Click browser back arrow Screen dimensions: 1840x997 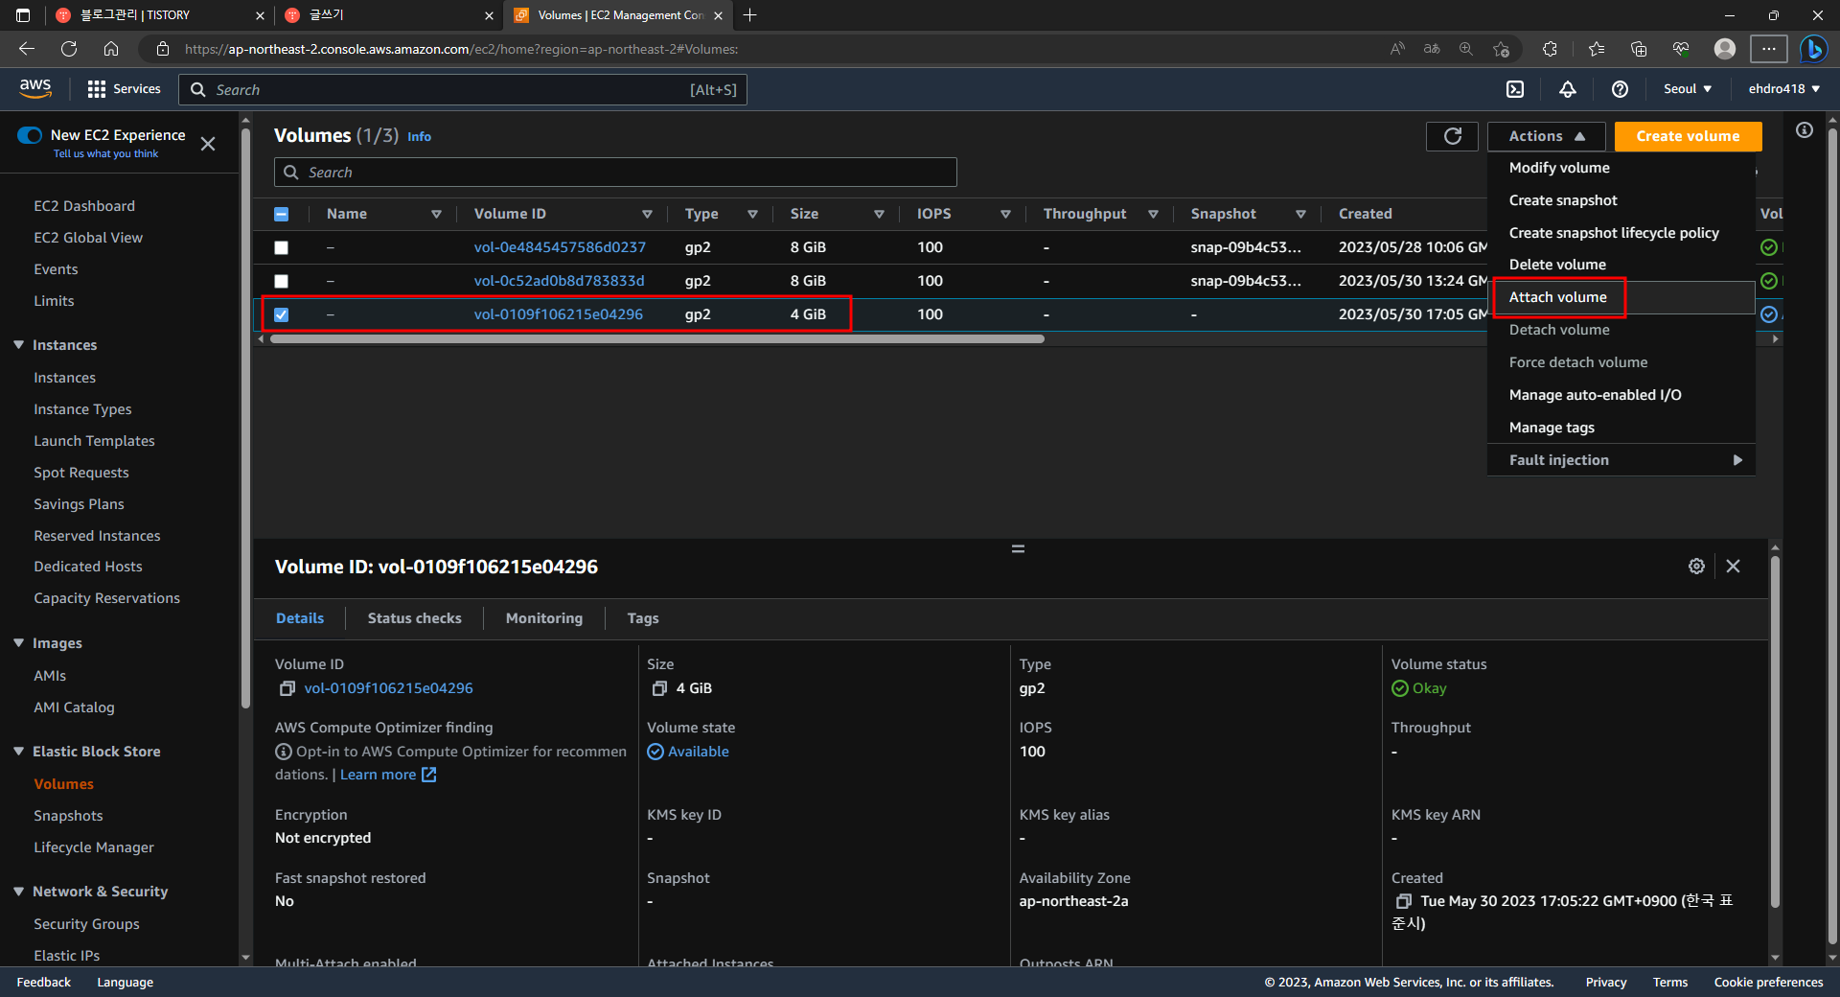click(x=27, y=49)
